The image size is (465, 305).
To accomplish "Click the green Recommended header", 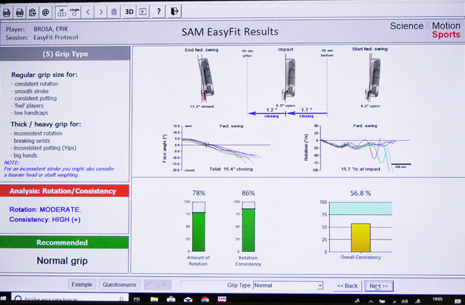I will click(x=64, y=243).
